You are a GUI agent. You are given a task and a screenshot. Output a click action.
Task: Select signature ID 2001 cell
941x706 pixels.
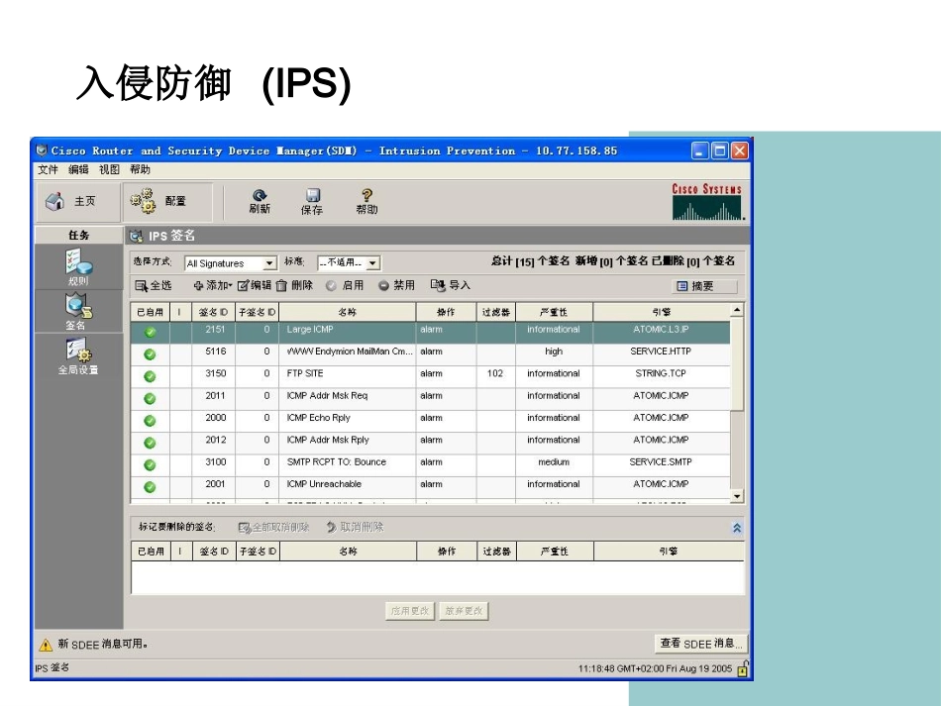pyautogui.click(x=214, y=484)
